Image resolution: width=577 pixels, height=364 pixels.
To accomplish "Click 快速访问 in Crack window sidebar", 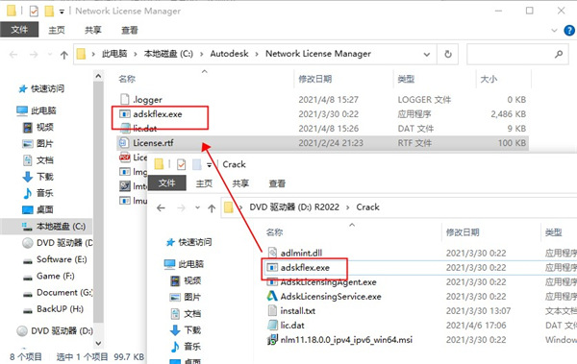I will click(x=189, y=242).
